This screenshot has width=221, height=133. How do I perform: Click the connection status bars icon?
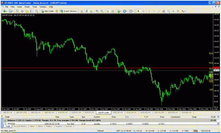(195, 131)
